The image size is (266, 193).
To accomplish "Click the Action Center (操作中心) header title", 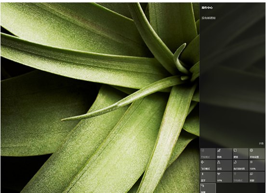I will coord(207,8).
